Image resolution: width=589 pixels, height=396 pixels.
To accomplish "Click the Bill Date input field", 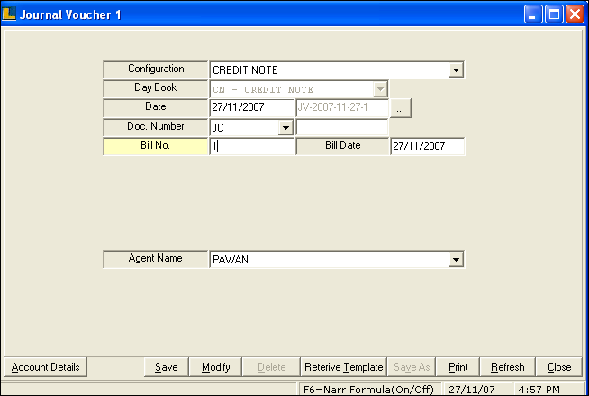I will 428,146.
